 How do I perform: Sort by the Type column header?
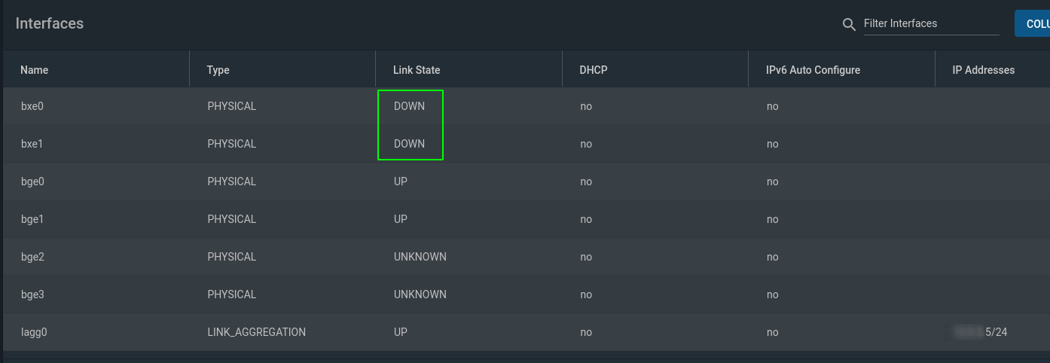point(218,70)
